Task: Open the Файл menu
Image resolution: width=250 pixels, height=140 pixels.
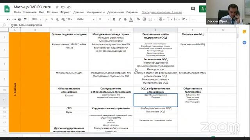Action: 17,12
